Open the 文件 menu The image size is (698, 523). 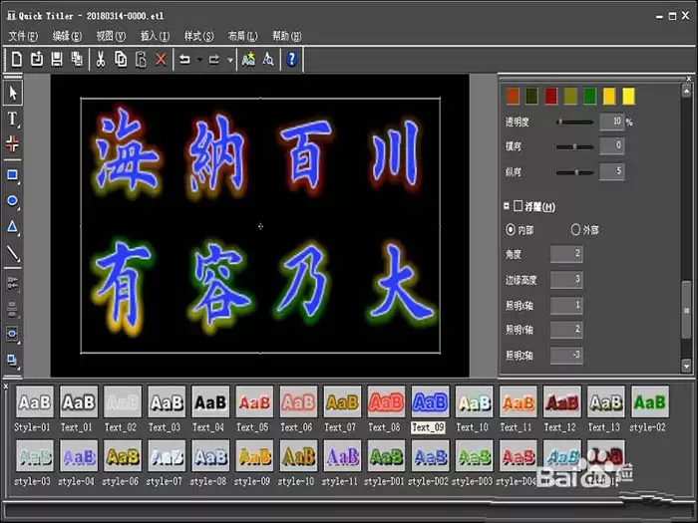[x=23, y=36]
